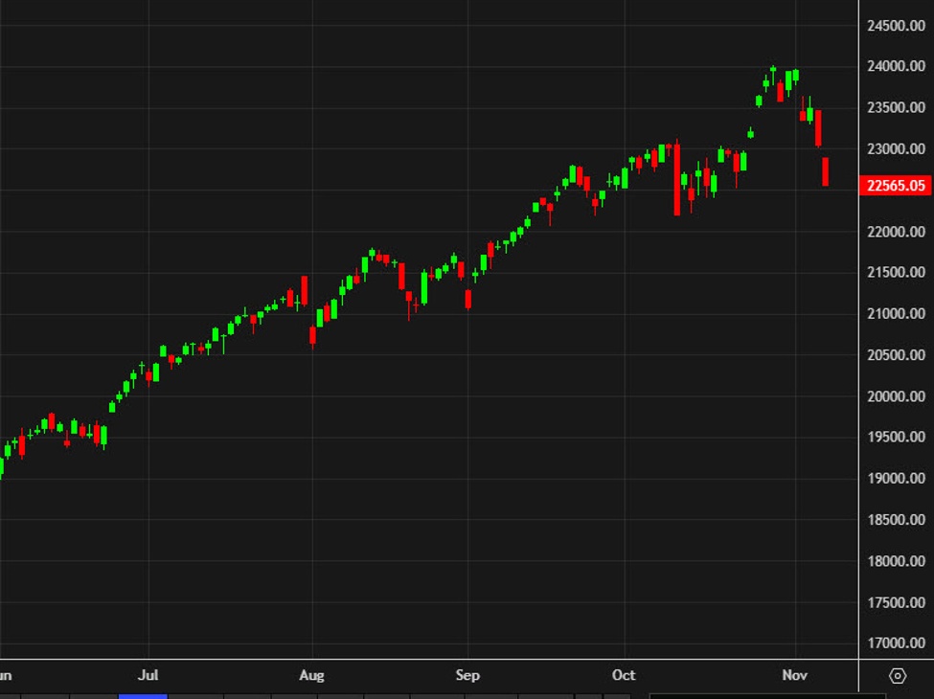Click the 21000.00 price scale label

(896, 314)
